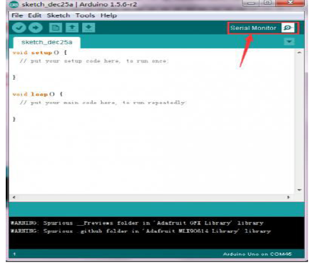Viewport: 310px width, 264px height.
Task: Minimize the Arduino window
Action: [251, 3]
